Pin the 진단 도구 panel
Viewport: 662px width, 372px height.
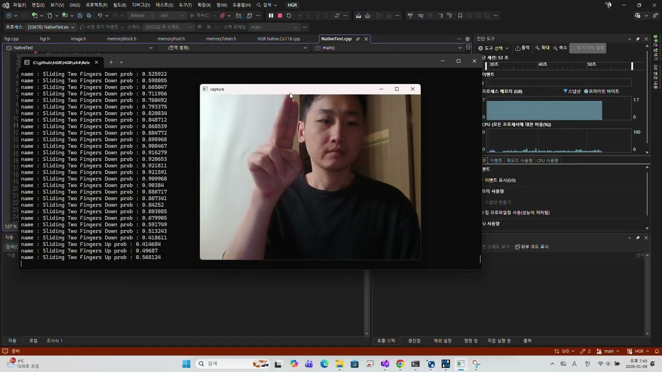click(x=638, y=39)
